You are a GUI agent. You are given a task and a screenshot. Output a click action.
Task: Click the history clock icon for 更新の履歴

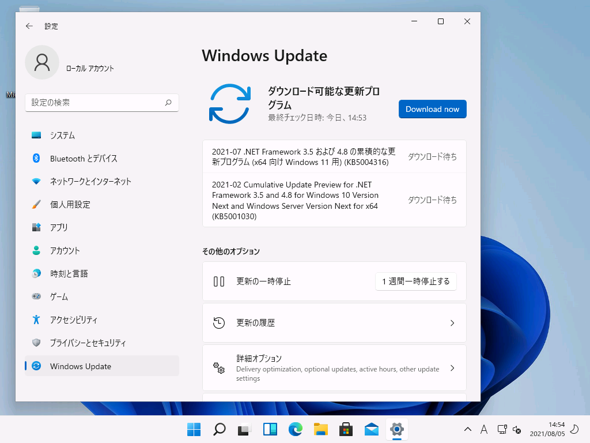pyautogui.click(x=218, y=323)
